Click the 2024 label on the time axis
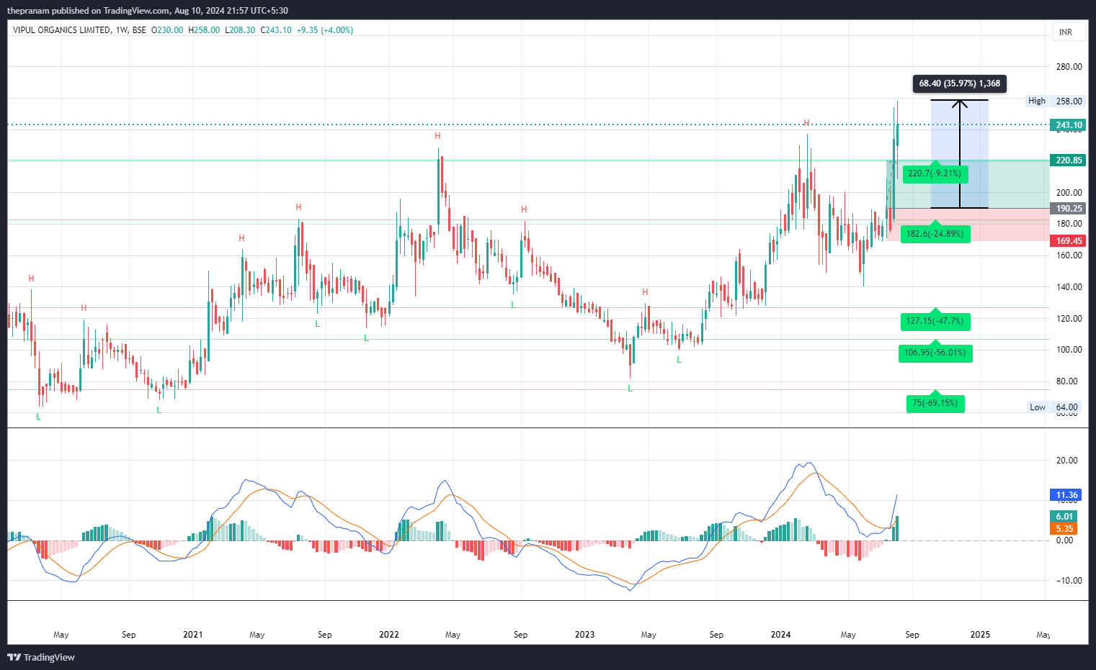 coord(781,635)
